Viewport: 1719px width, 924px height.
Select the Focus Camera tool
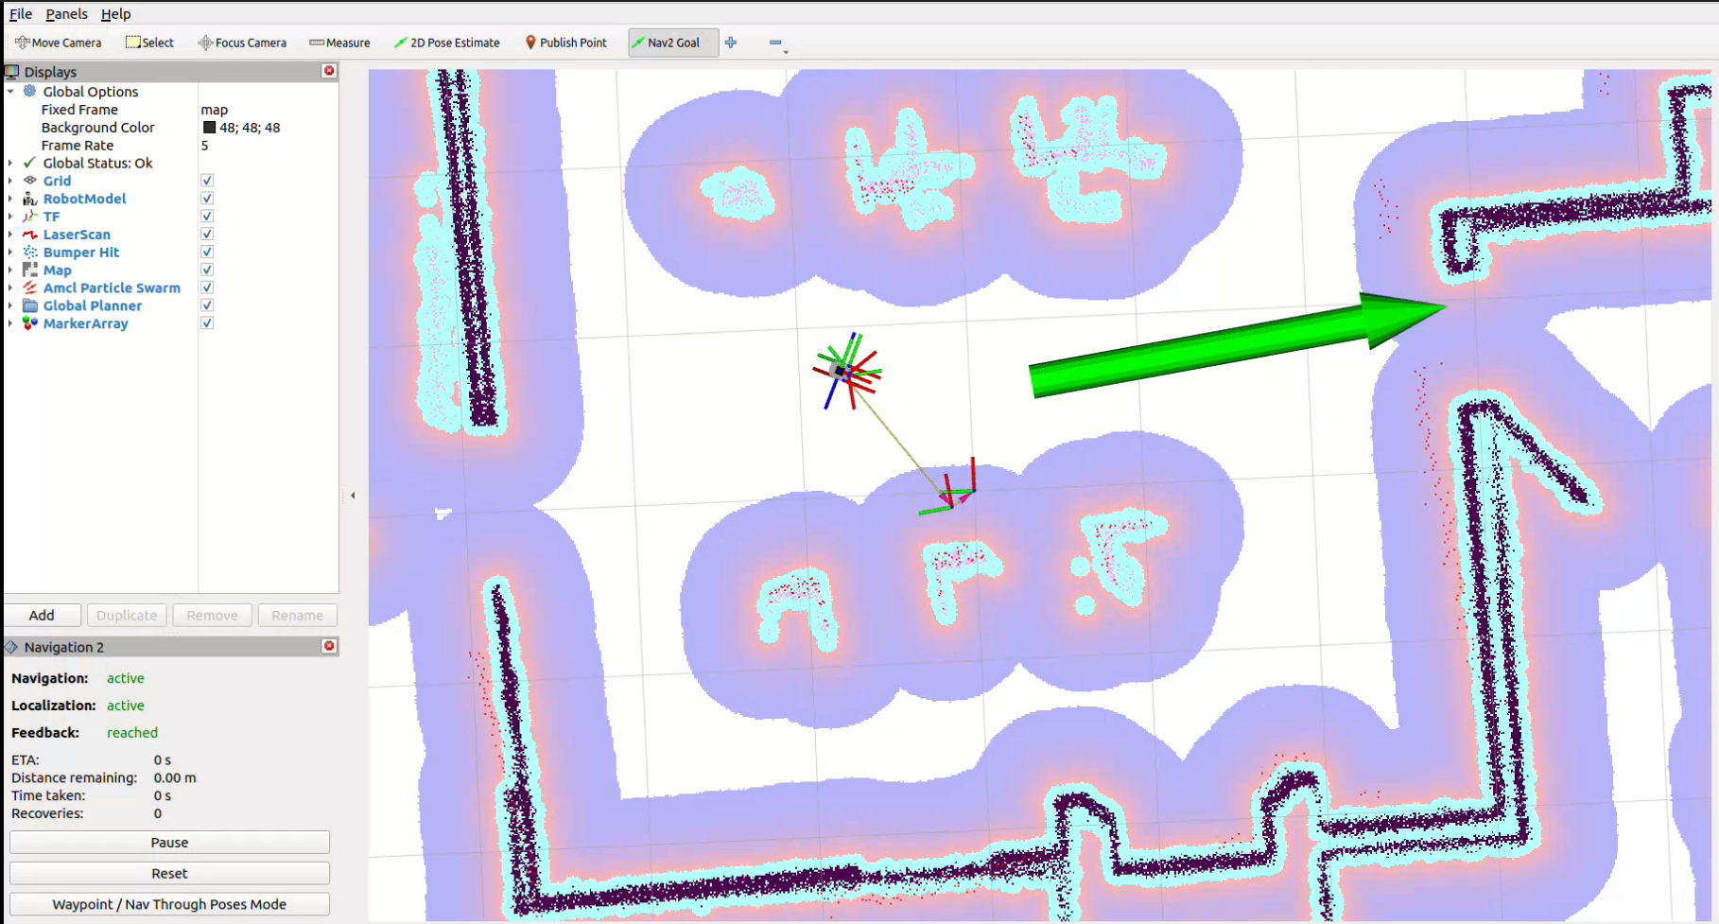[x=241, y=43]
